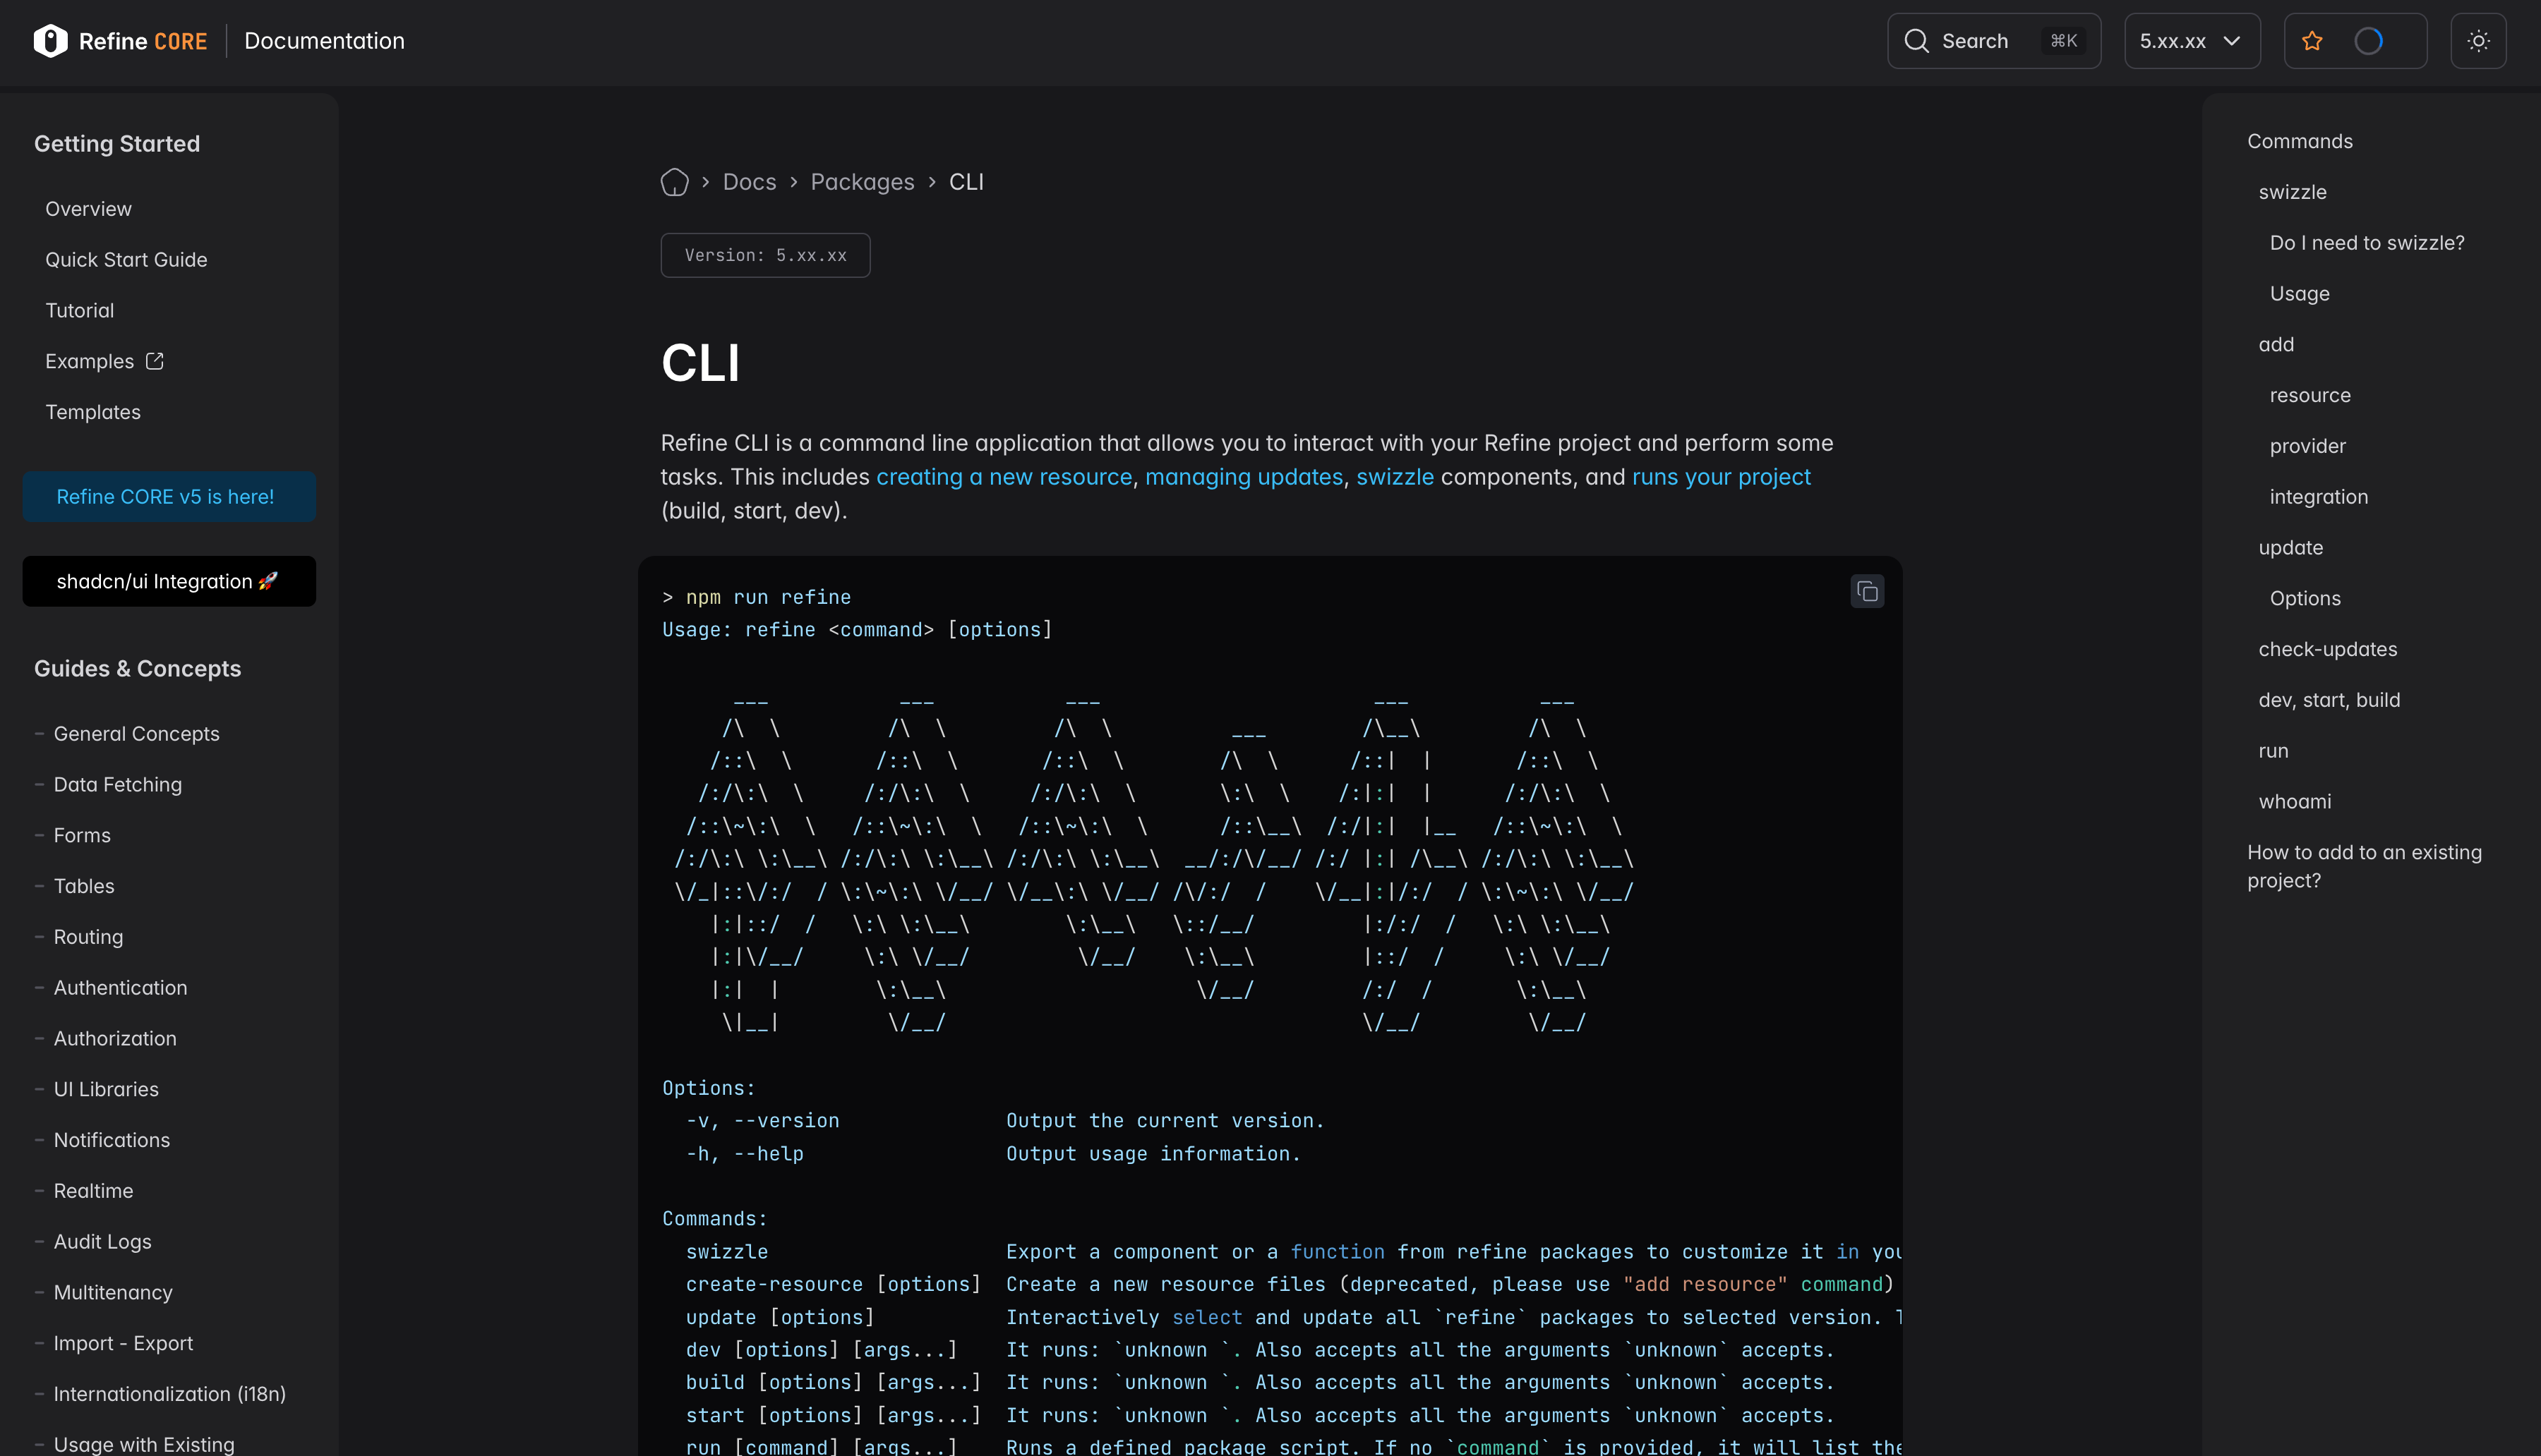
Task: Expand the Audit Logs section
Action: click(x=102, y=1242)
